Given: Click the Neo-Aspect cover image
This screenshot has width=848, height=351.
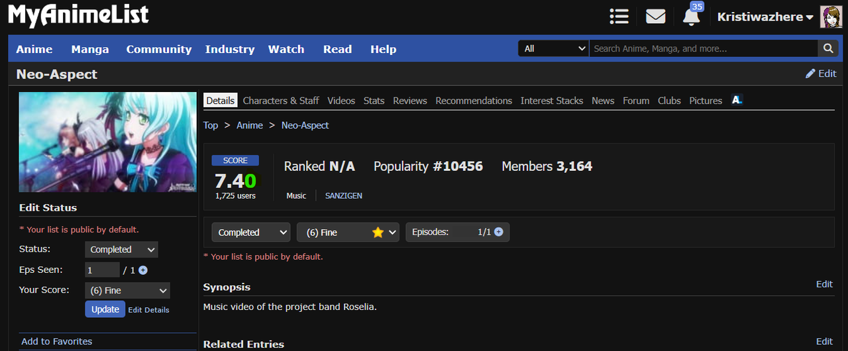Looking at the screenshot, I should tap(108, 142).
